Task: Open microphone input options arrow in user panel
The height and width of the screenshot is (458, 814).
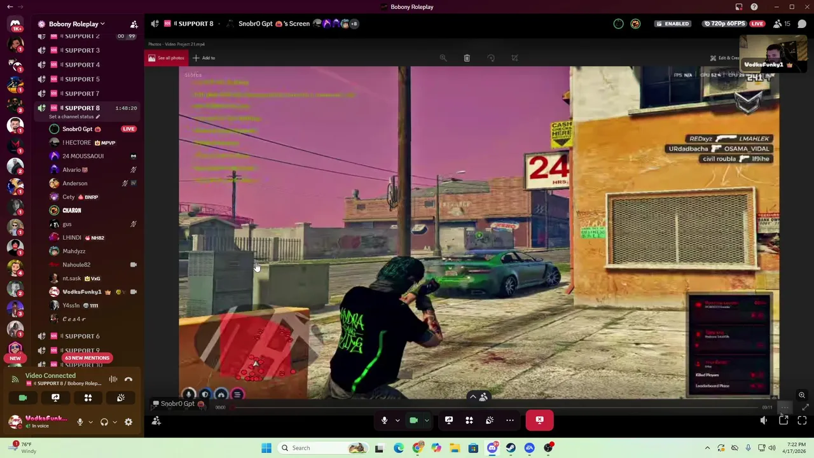Action: point(90,422)
